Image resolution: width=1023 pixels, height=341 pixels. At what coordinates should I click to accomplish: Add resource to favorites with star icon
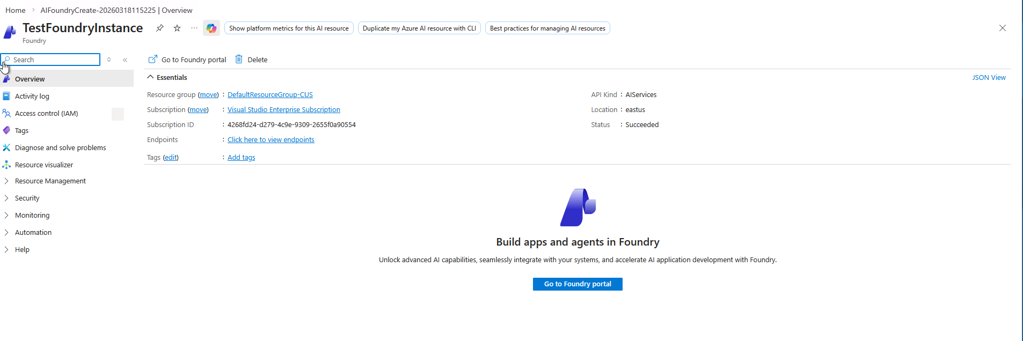[177, 28]
